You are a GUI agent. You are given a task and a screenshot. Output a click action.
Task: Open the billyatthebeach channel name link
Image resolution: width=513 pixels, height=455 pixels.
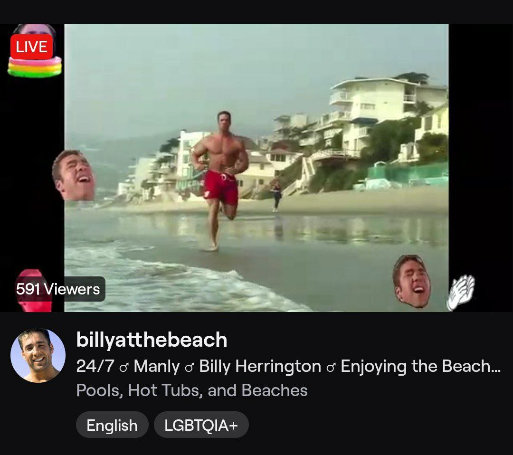pos(152,340)
